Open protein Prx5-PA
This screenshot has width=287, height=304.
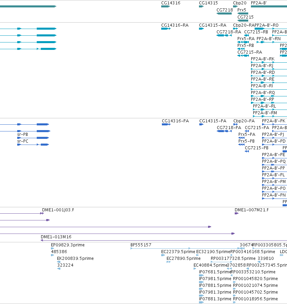tap(247, 134)
